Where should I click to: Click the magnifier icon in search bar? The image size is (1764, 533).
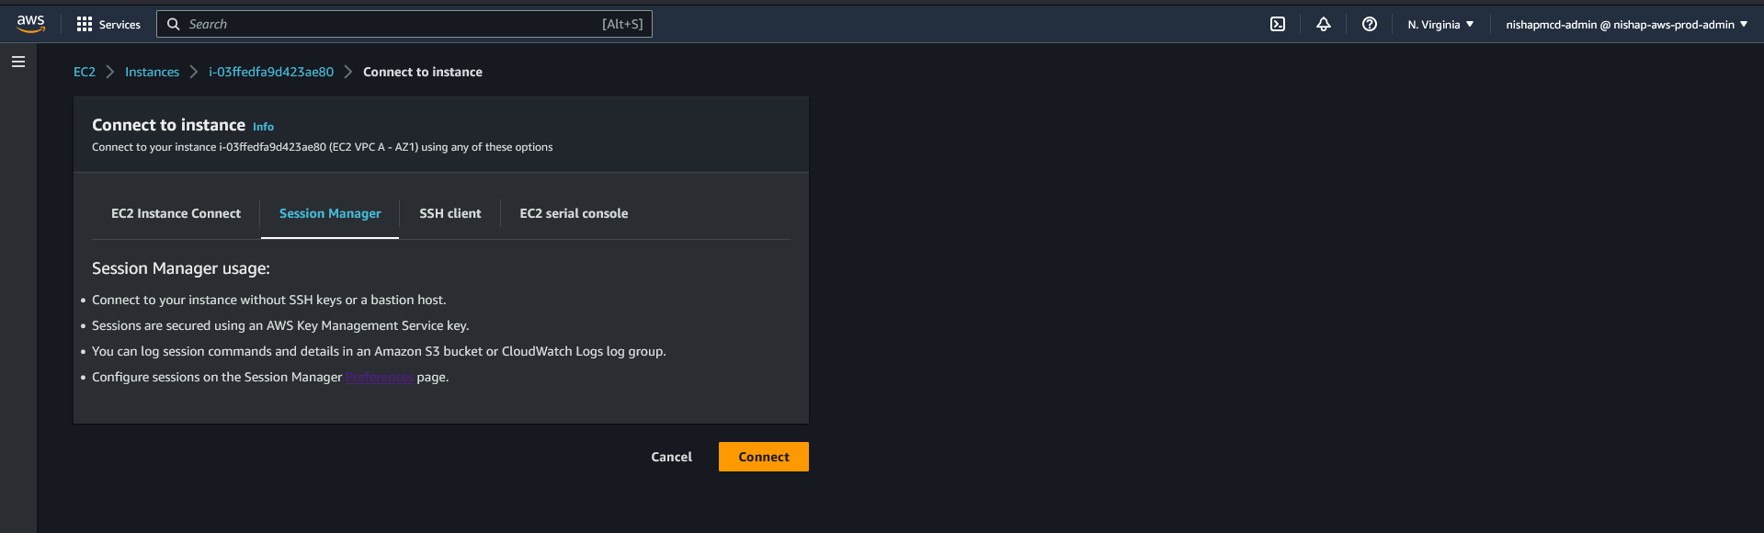click(173, 24)
